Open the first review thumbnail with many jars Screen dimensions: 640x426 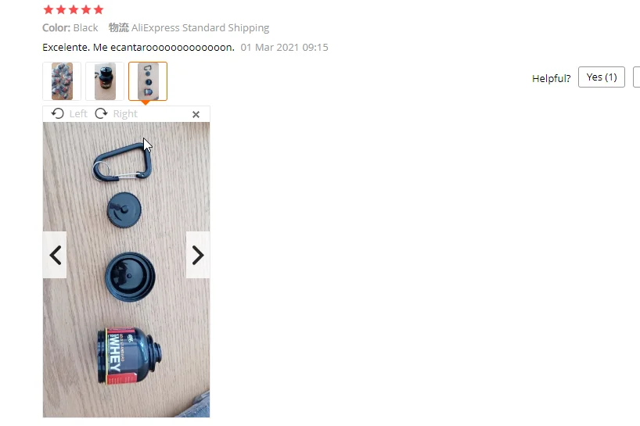[62, 81]
